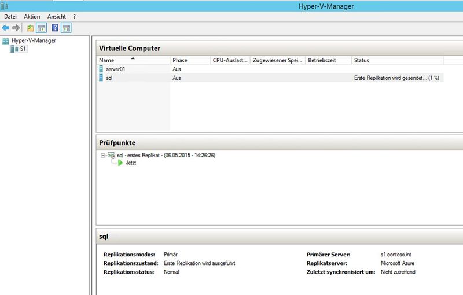Click the server01 virtual machine icon
463x295 pixels.
tap(101, 69)
